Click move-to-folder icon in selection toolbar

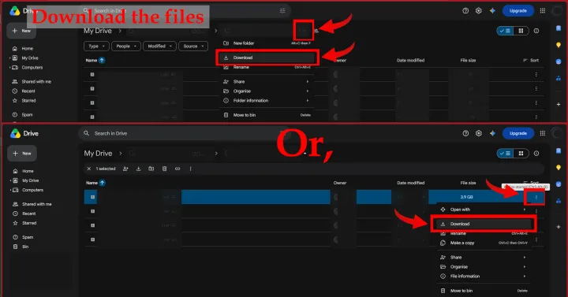tap(151, 169)
